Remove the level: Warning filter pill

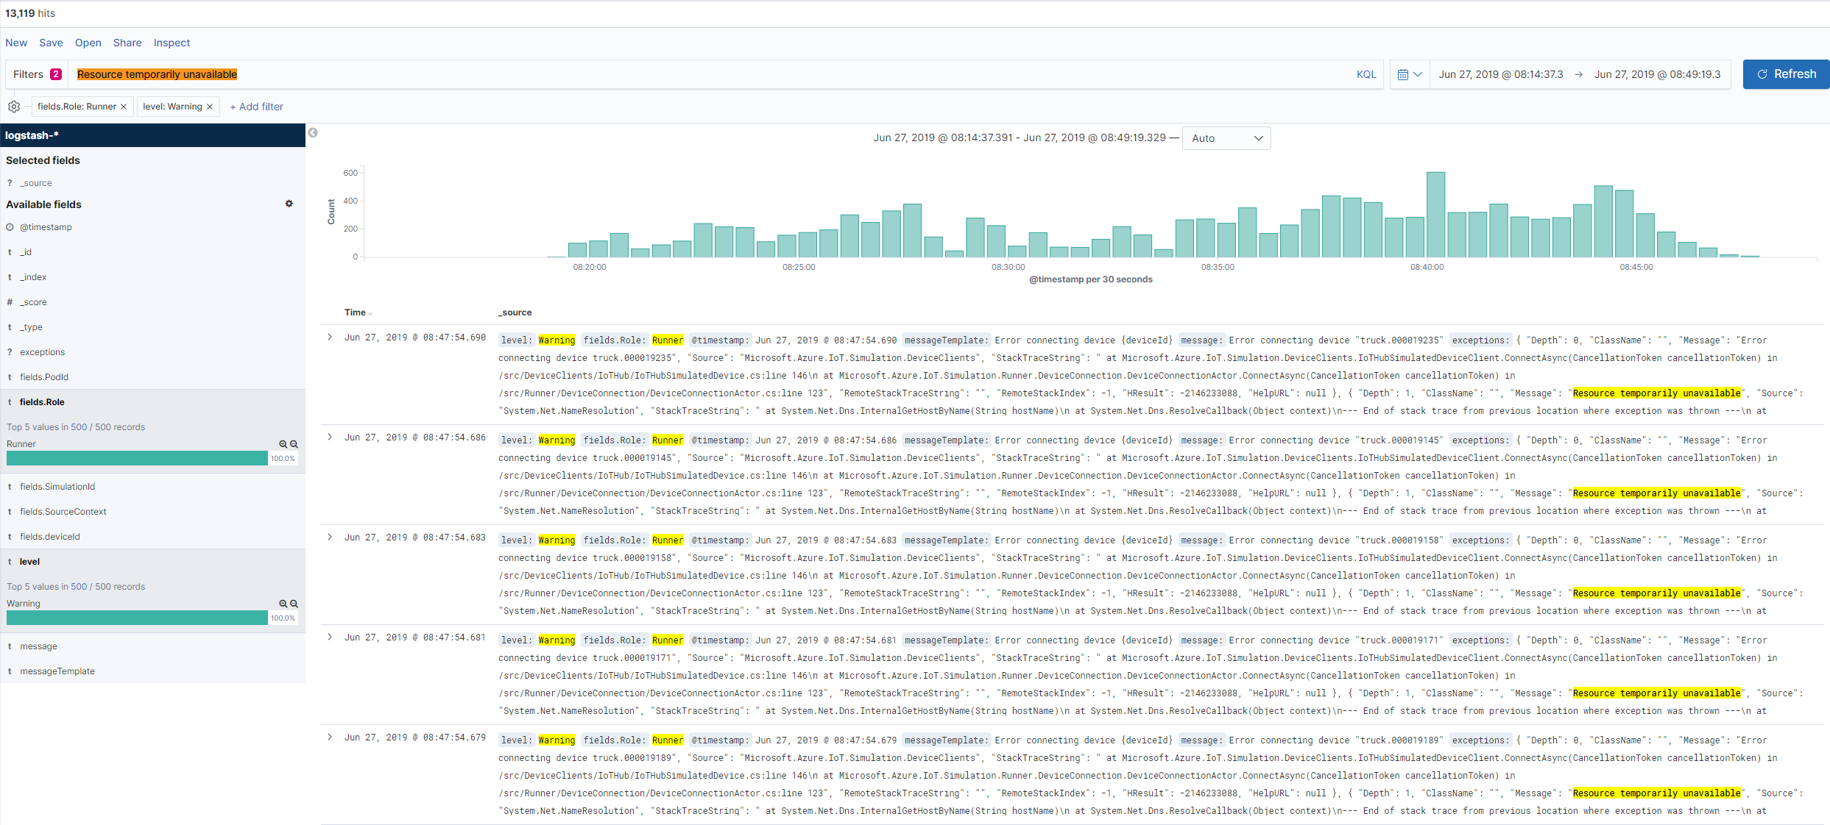209,106
